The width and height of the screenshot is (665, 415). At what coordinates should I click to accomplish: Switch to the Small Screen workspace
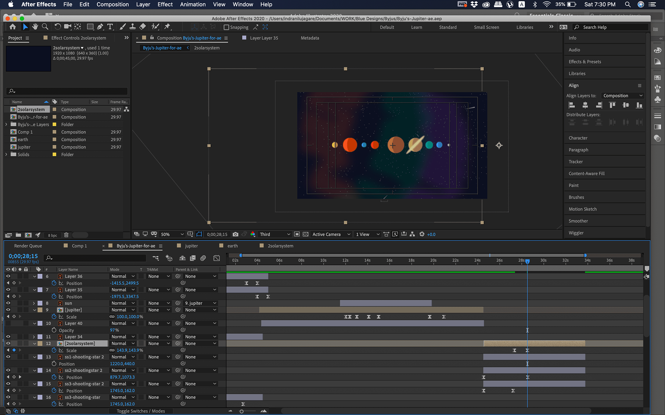[x=486, y=27]
